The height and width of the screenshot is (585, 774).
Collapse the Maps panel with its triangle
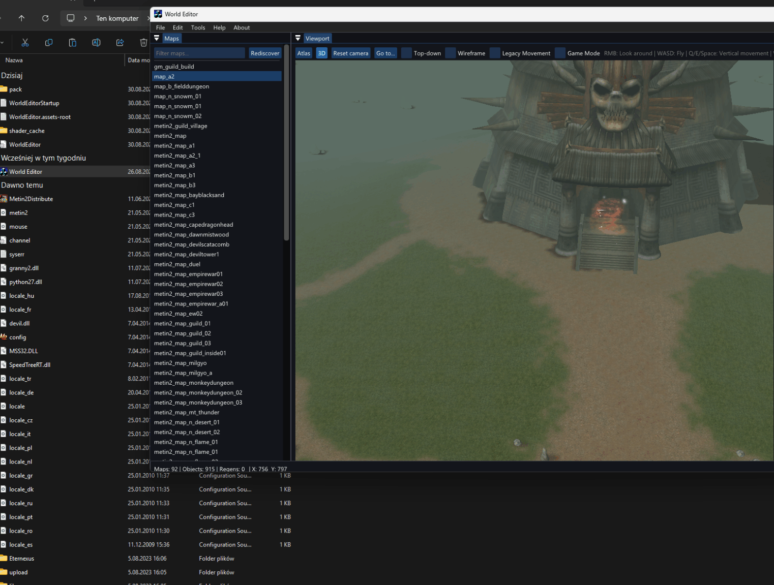[x=157, y=38]
